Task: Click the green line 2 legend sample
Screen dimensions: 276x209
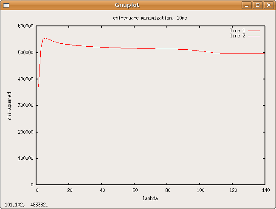Action: coord(253,36)
